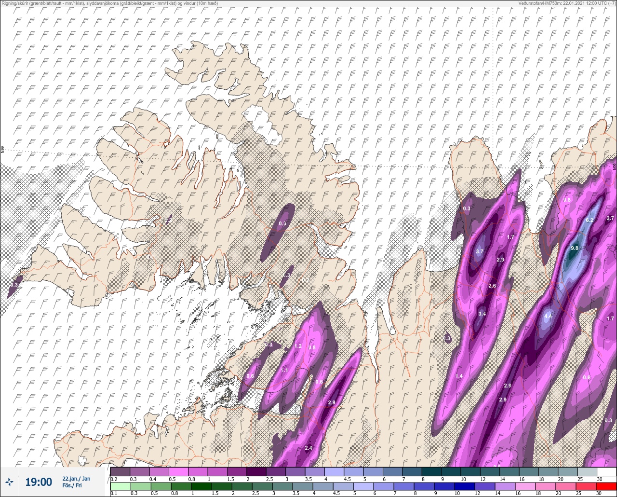Viewport: 617px width, 497px height.
Task: Click the date label 22.jan./ Jan
Action: click(76, 478)
